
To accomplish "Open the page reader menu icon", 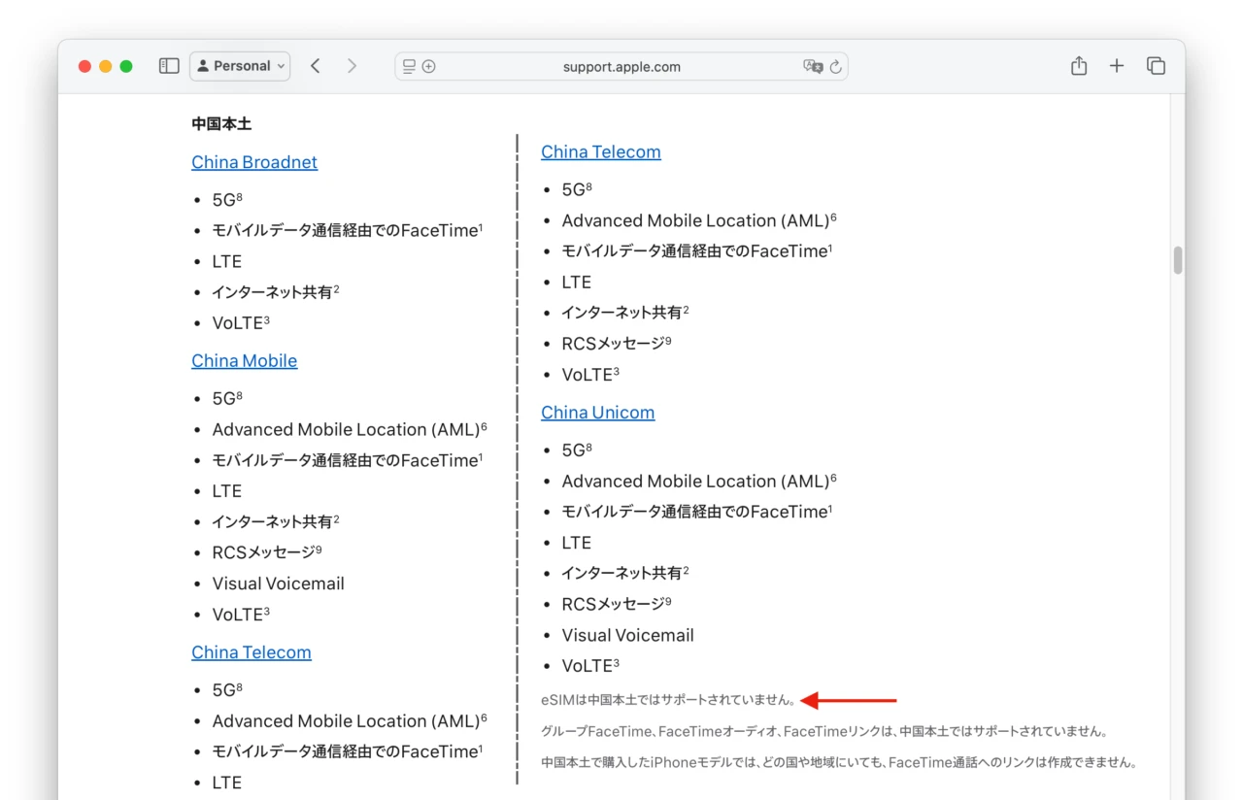I will pos(409,67).
